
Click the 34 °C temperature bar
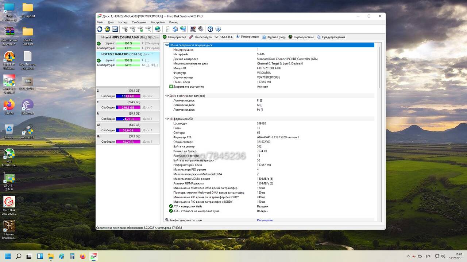coord(128,65)
